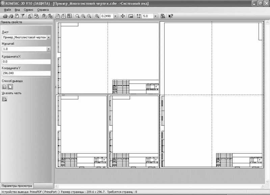Click the Координата Y field with 296.040

pos(26,73)
